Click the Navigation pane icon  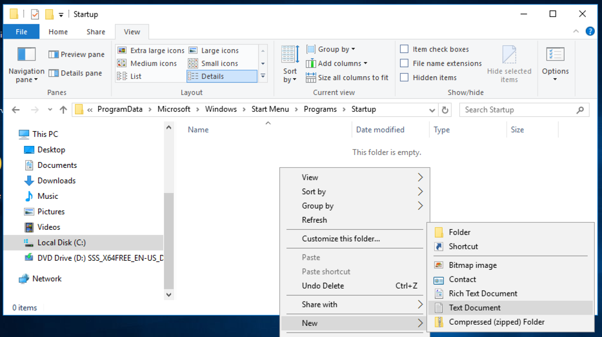tap(26, 54)
